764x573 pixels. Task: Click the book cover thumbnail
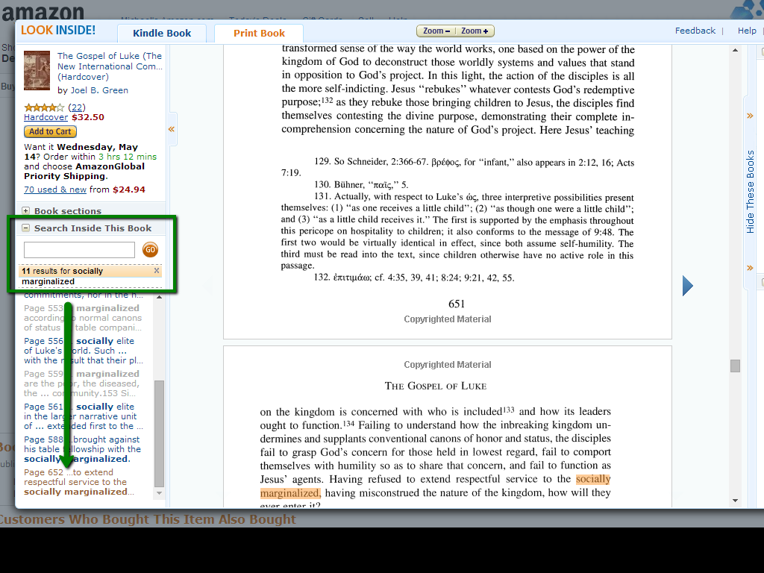(37, 71)
